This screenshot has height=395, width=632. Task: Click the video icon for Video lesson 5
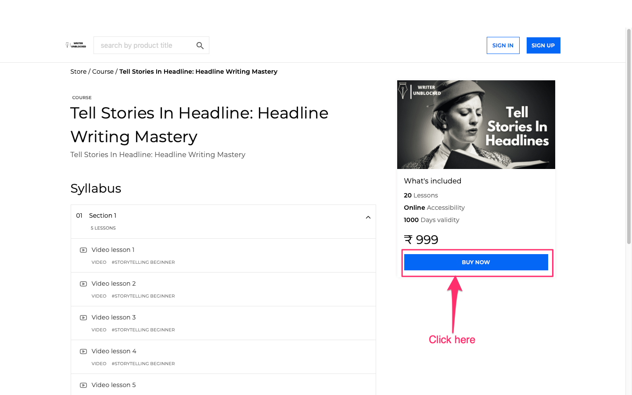[83, 385]
